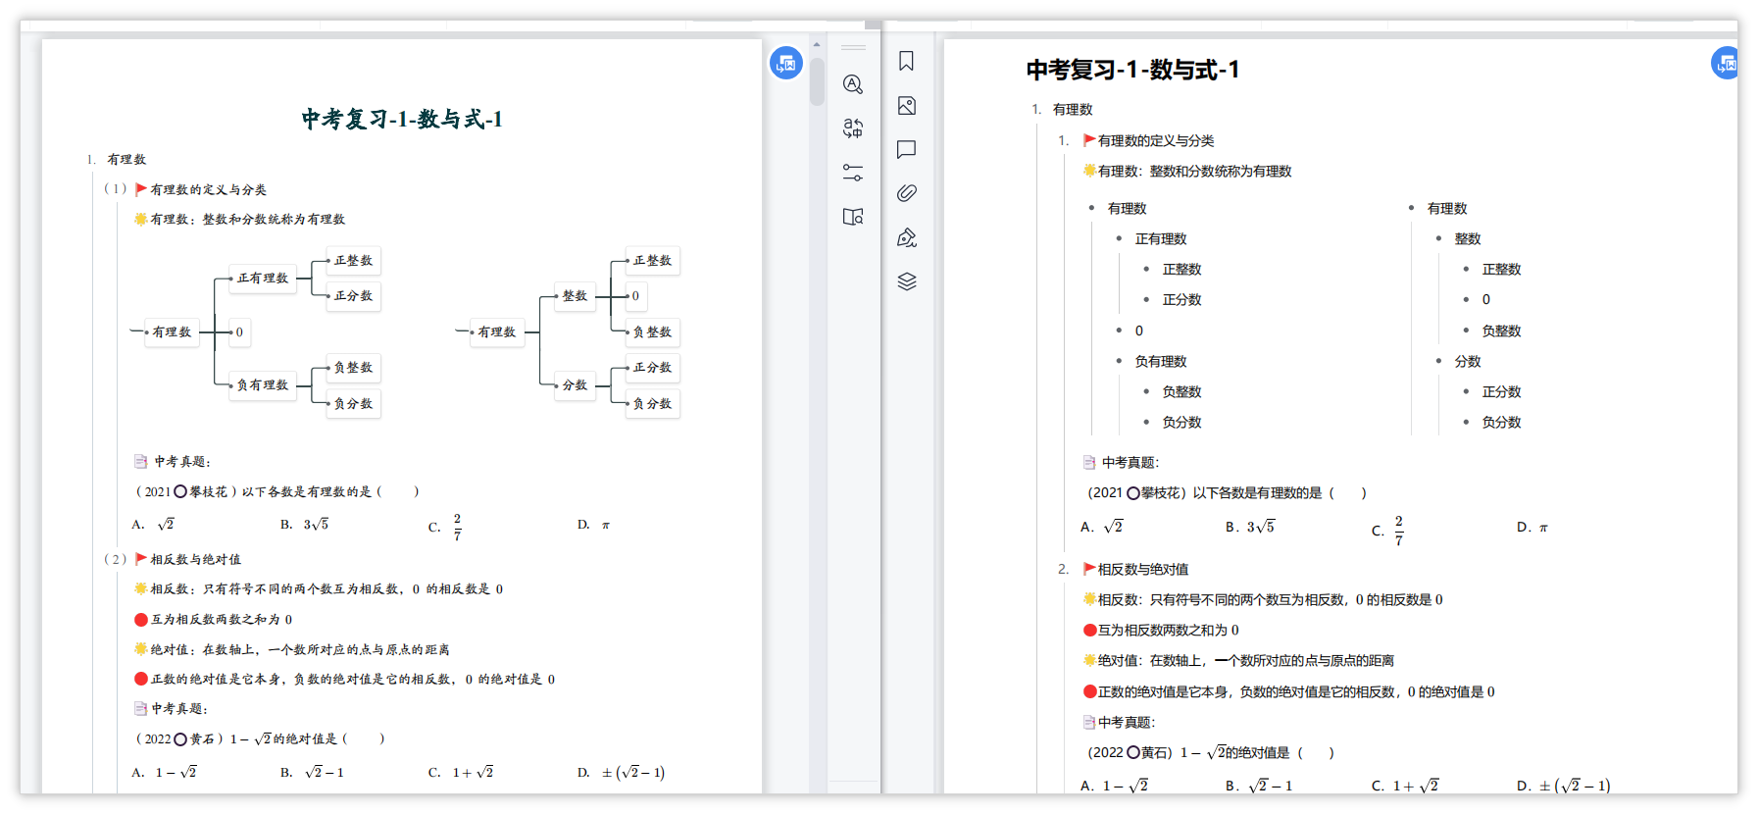Open the book search reading icon
1758x814 pixels.
click(x=853, y=217)
